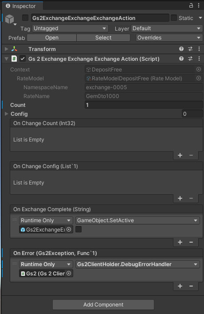The image size is (204, 314).
Task: Lock the Inspector with the padlock icon
Action: pyautogui.click(x=191, y=5)
